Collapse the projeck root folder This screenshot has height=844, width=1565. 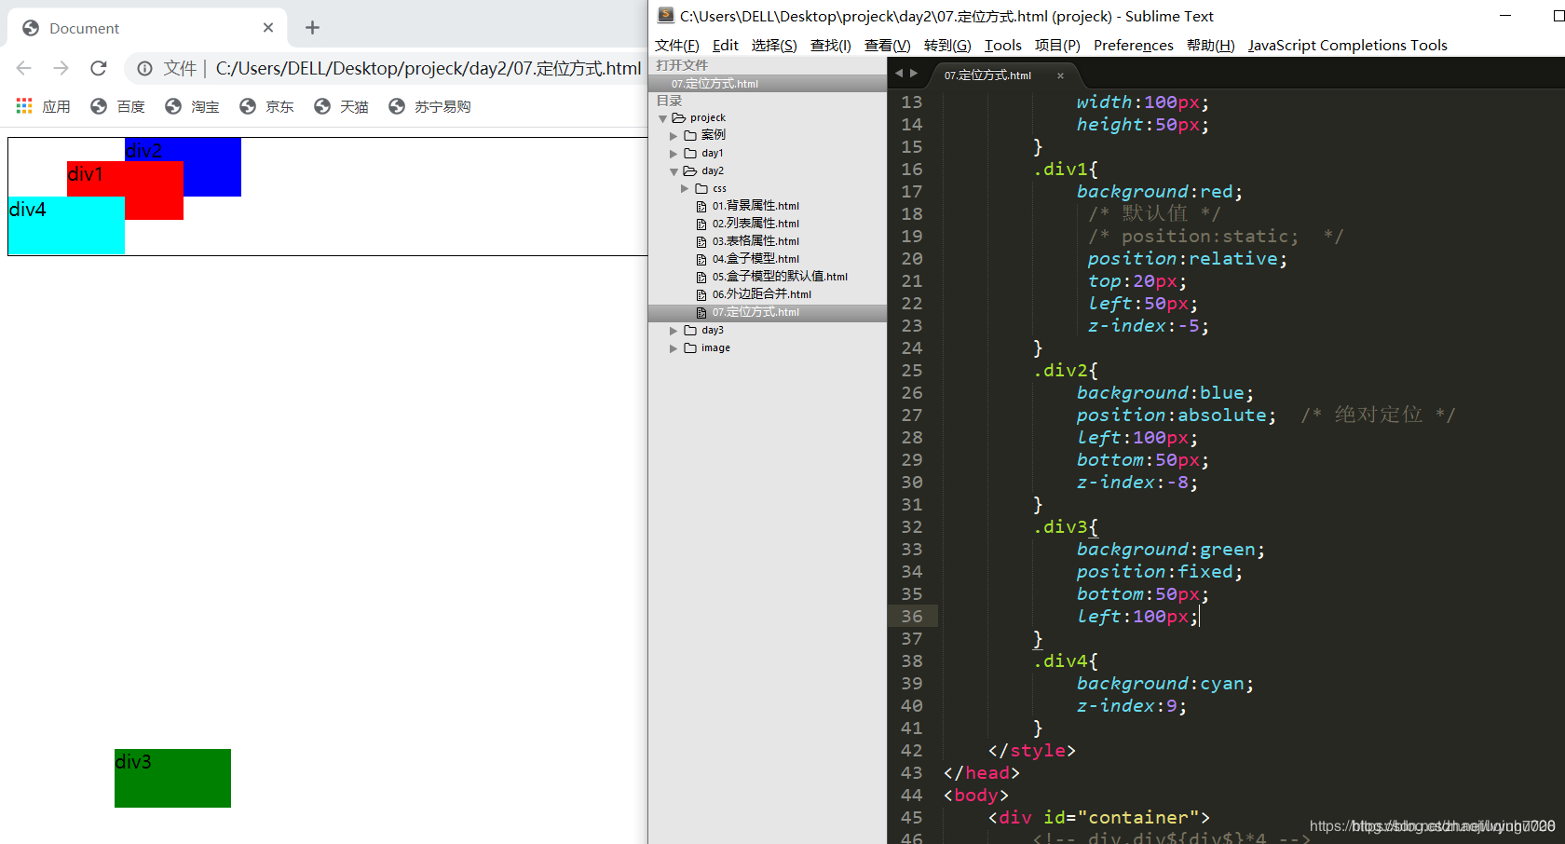(662, 118)
